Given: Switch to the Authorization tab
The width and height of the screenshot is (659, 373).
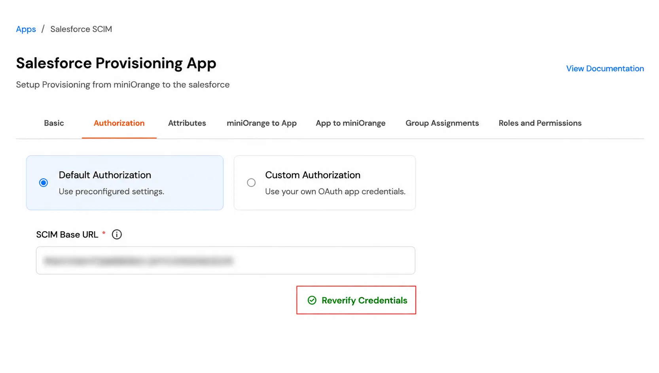Looking at the screenshot, I should click(119, 123).
